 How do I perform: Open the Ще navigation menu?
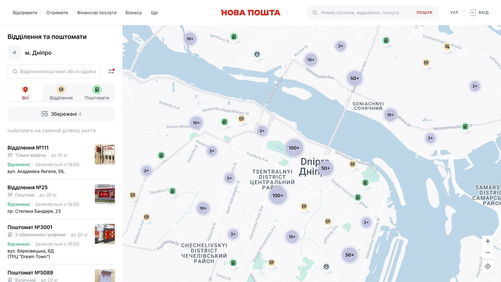[x=154, y=13]
